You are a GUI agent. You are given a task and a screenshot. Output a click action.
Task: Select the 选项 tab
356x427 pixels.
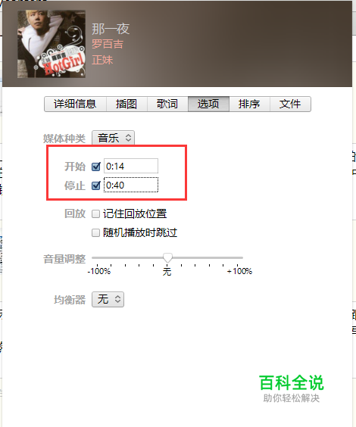(x=208, y=104)
